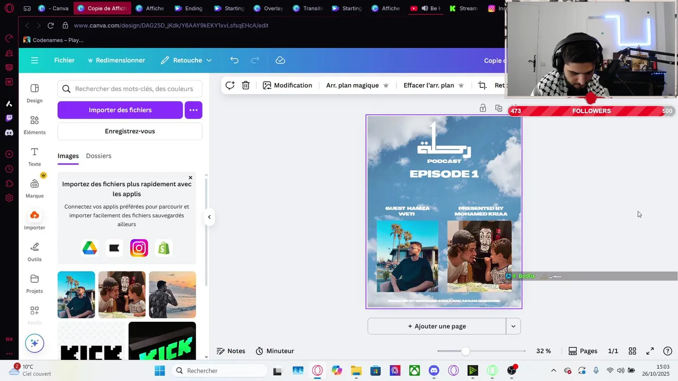The image size is (678, 381).
Task: Switch to the Dossiers tab
Action: click(99, 156)
